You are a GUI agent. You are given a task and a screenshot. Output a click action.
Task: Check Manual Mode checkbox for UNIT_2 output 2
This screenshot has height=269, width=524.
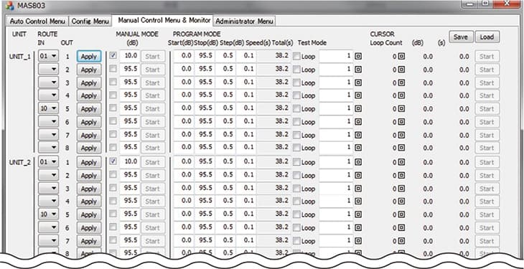pos(113,174)
